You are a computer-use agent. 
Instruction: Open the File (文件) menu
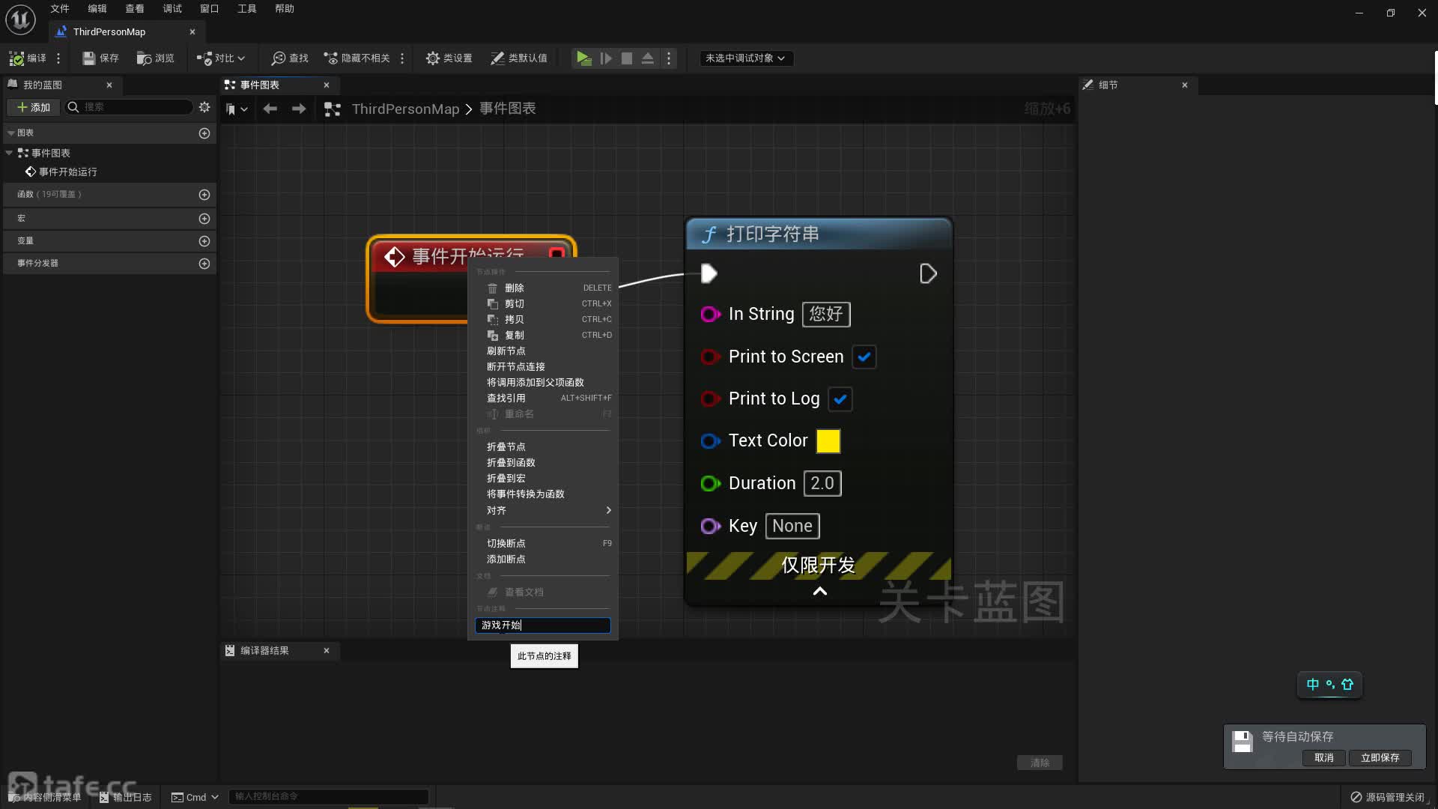click(x=60, y=8)
